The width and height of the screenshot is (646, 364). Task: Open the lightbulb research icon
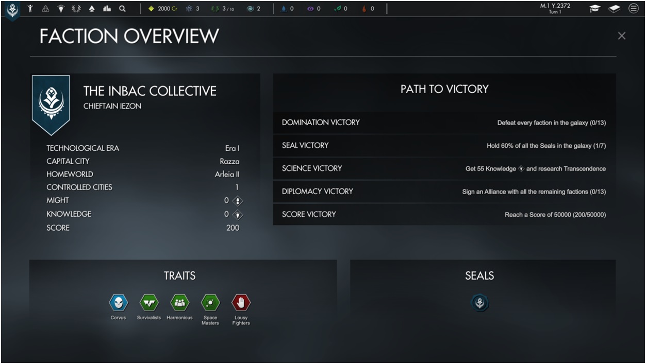click(x=61, y=9)
